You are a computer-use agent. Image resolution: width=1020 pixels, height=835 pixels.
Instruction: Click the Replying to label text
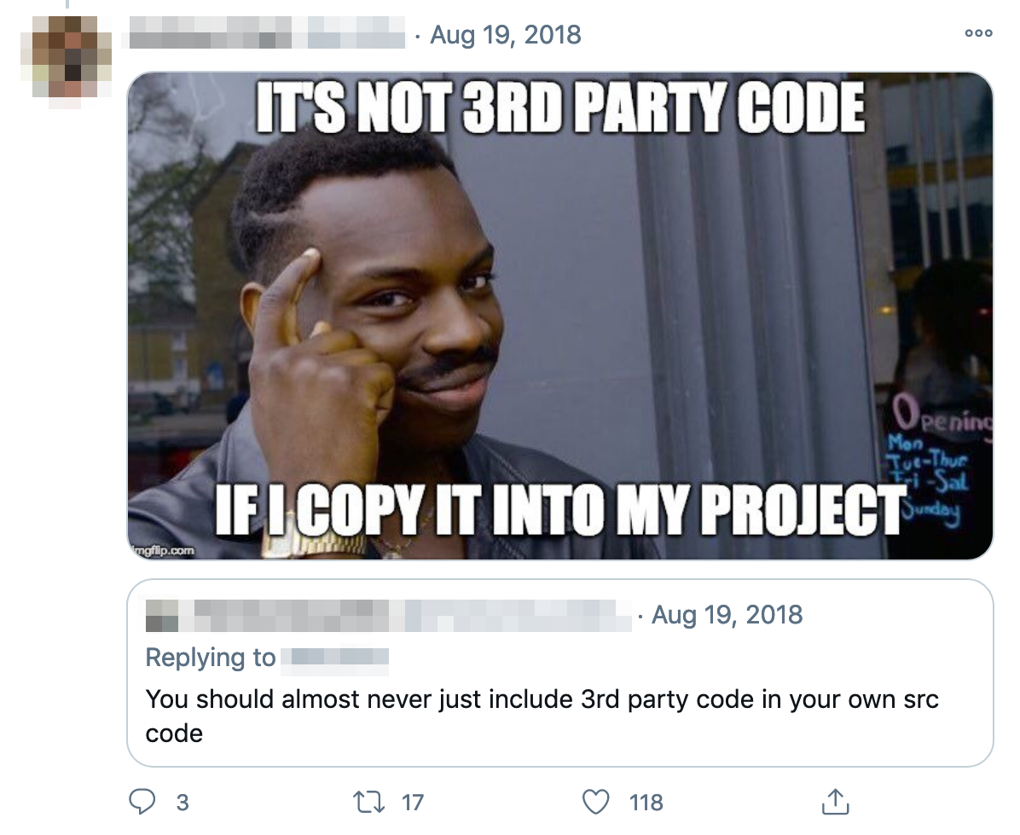210,658
